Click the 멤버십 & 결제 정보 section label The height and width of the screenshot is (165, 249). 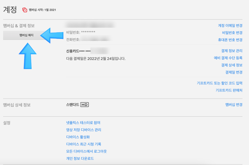point(19,26)
